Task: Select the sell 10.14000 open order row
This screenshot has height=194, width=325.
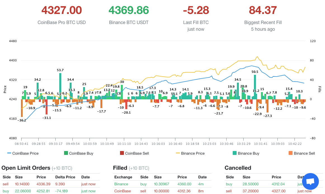Action: 51,184
